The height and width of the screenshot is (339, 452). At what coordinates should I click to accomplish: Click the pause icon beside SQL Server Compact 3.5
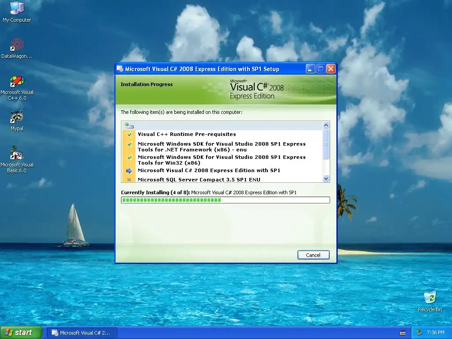pyautogui.click(x=129, y=180)
